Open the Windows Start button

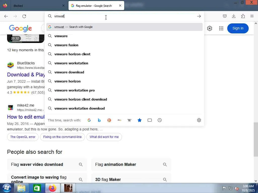(7, 188)
